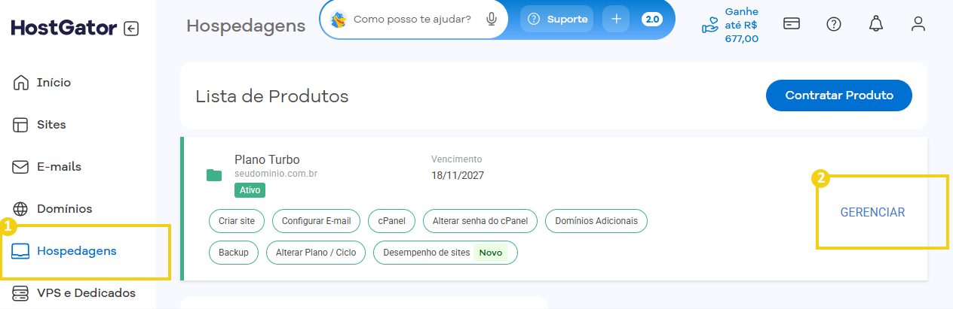Image resolution: width=953 pixels, height=309 pixels.
Task: Click Contratar Produto button
Action: tap(839, 95)
